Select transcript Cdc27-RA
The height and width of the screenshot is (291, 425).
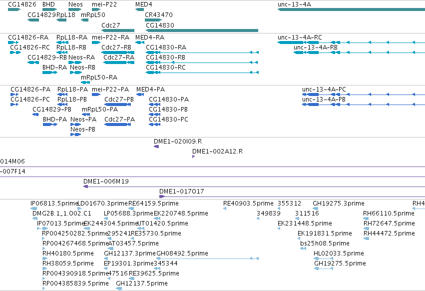tap(119, 57)
